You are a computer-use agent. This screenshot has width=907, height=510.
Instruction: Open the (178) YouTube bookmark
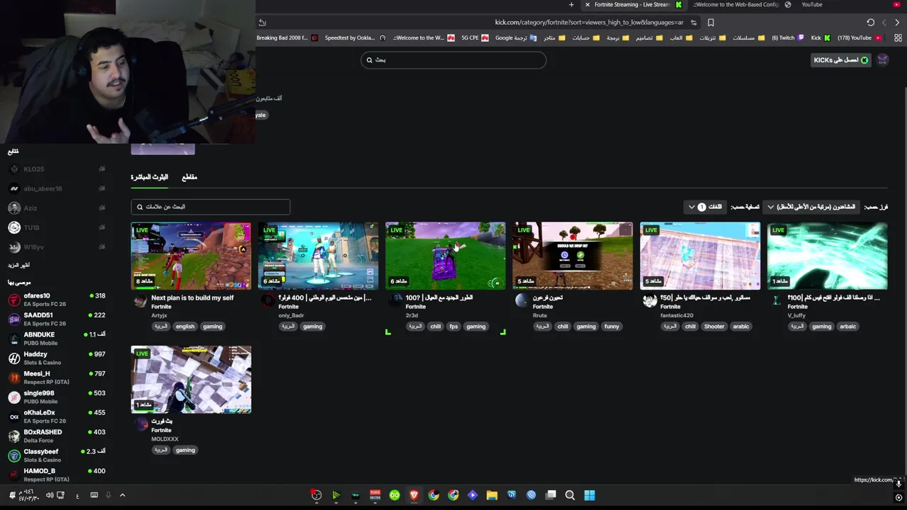point(860,38)
